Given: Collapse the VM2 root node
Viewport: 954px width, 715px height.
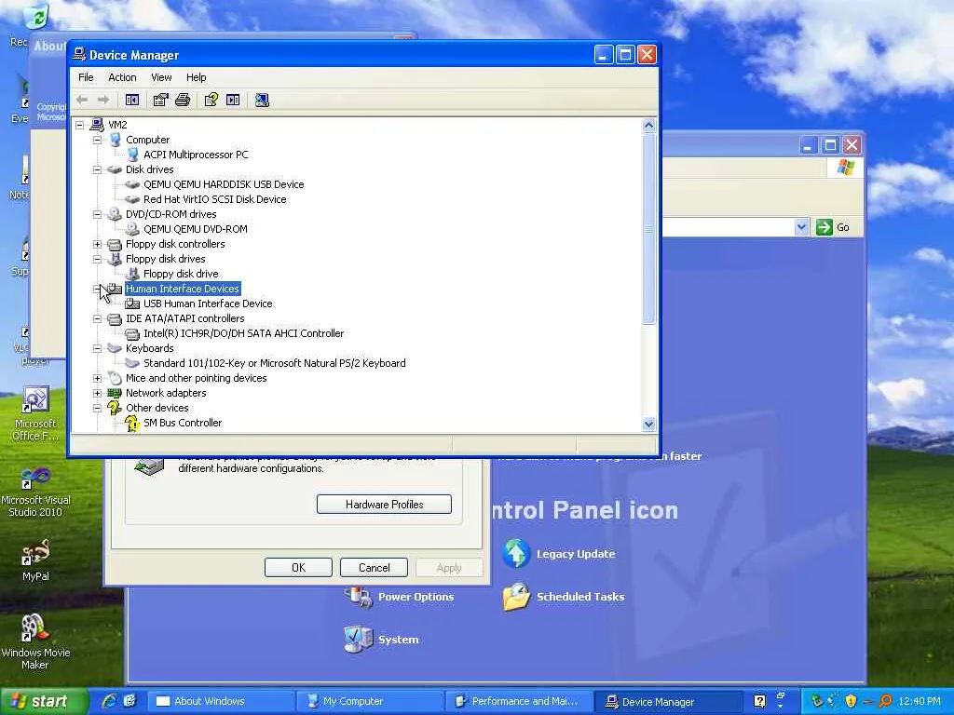Looking at the screenshot, I should (x=80, y=126).
